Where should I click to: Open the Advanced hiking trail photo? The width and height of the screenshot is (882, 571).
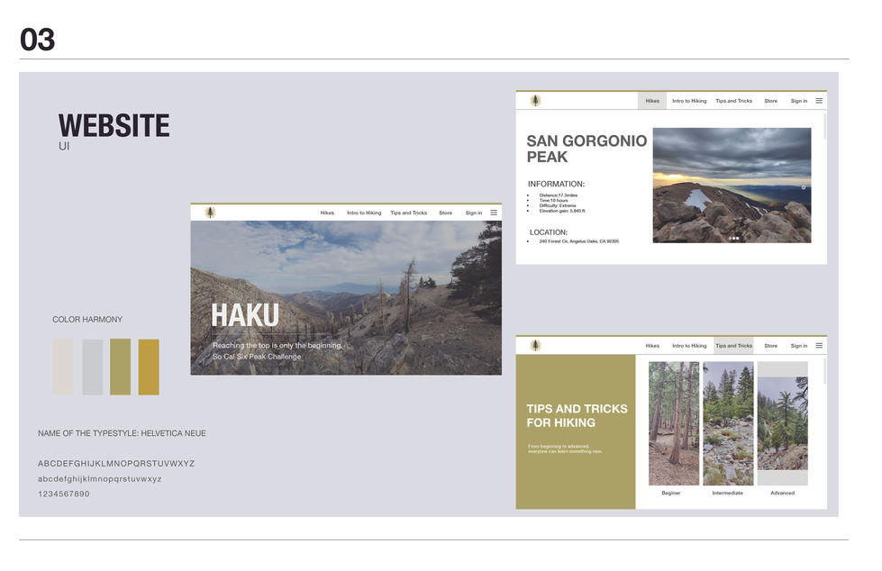[x=782, y=423]
